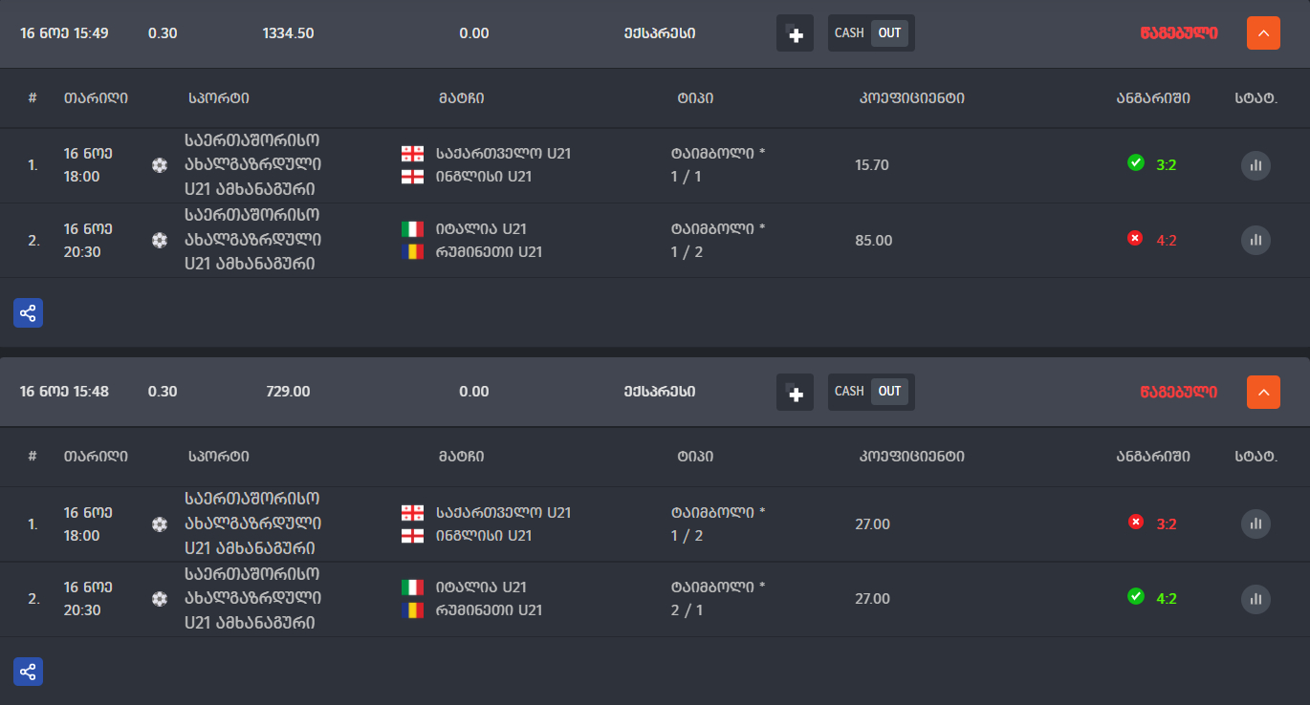This screenshot has height=705, width=1310.
Task: Open statistics for the 85.00 odds Italy match
Action: [x=1255, y=240]
